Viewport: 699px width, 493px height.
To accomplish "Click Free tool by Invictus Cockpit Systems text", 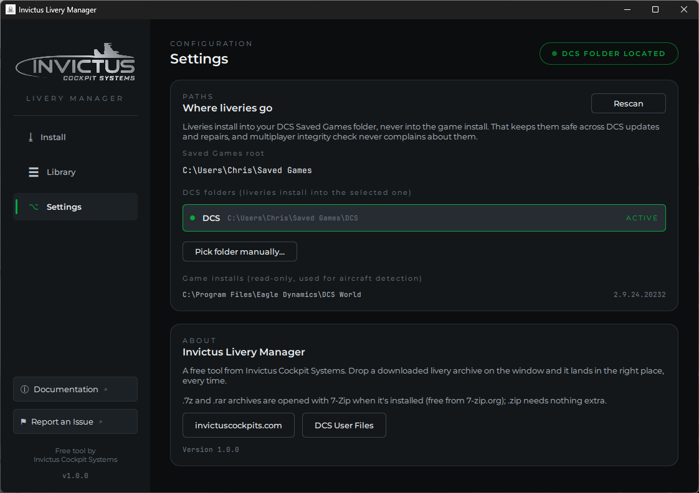I will [x=75, y=455].
